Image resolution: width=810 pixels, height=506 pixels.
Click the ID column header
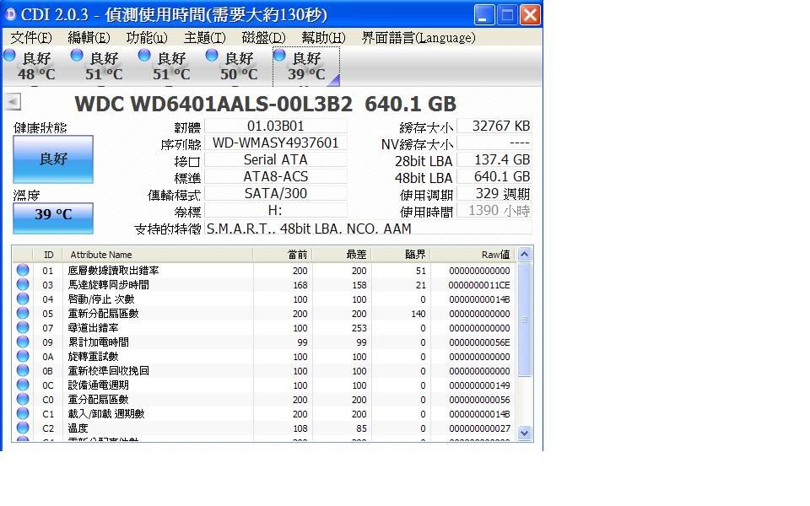click(x=47, y=255)
